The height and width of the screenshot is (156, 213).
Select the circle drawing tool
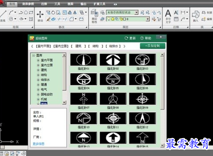tap(11, 19)
